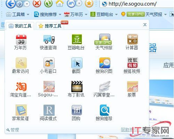Click the screenshot tool at toolbar end
The image size is (174, 139).
tap(172, 14)
